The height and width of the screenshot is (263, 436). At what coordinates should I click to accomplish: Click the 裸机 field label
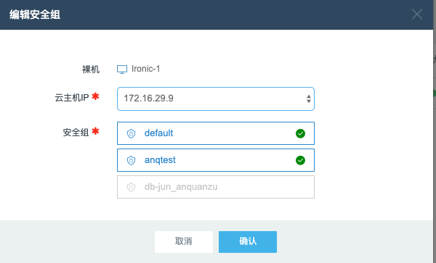click(91, 69)
